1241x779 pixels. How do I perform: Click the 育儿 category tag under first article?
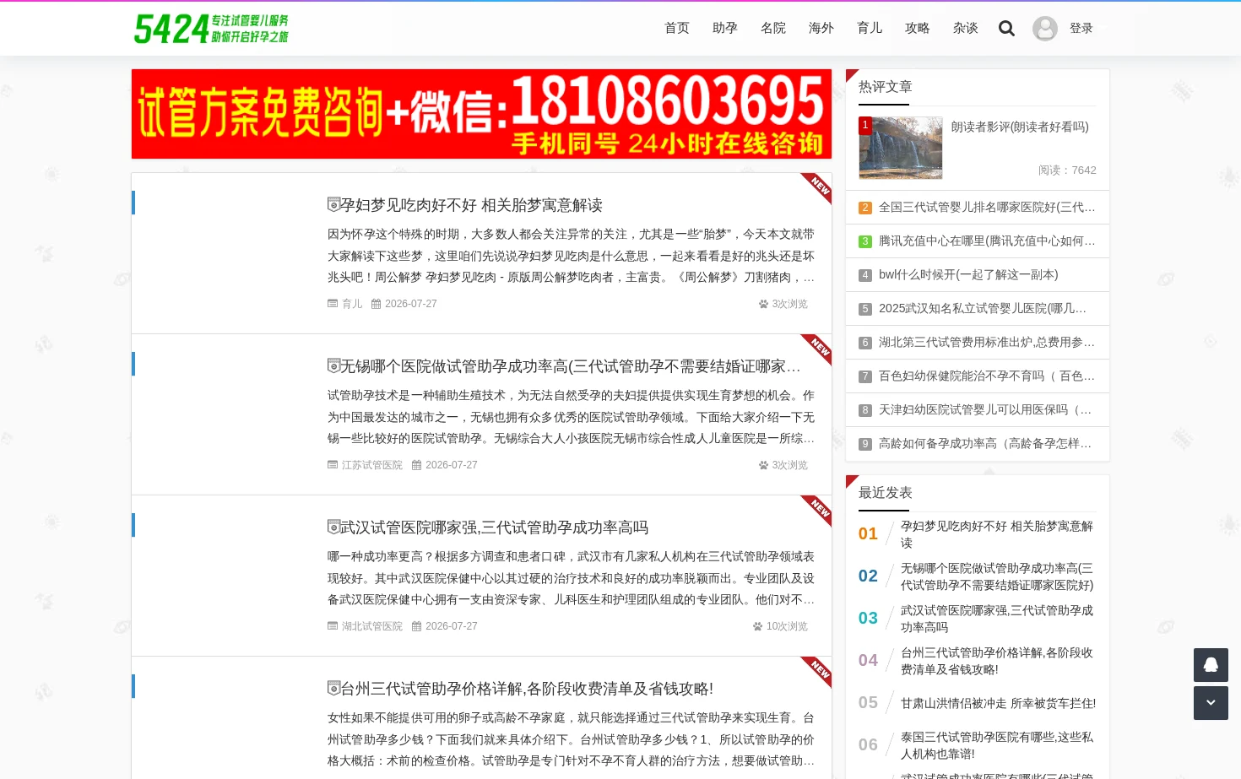pos(352,304)
